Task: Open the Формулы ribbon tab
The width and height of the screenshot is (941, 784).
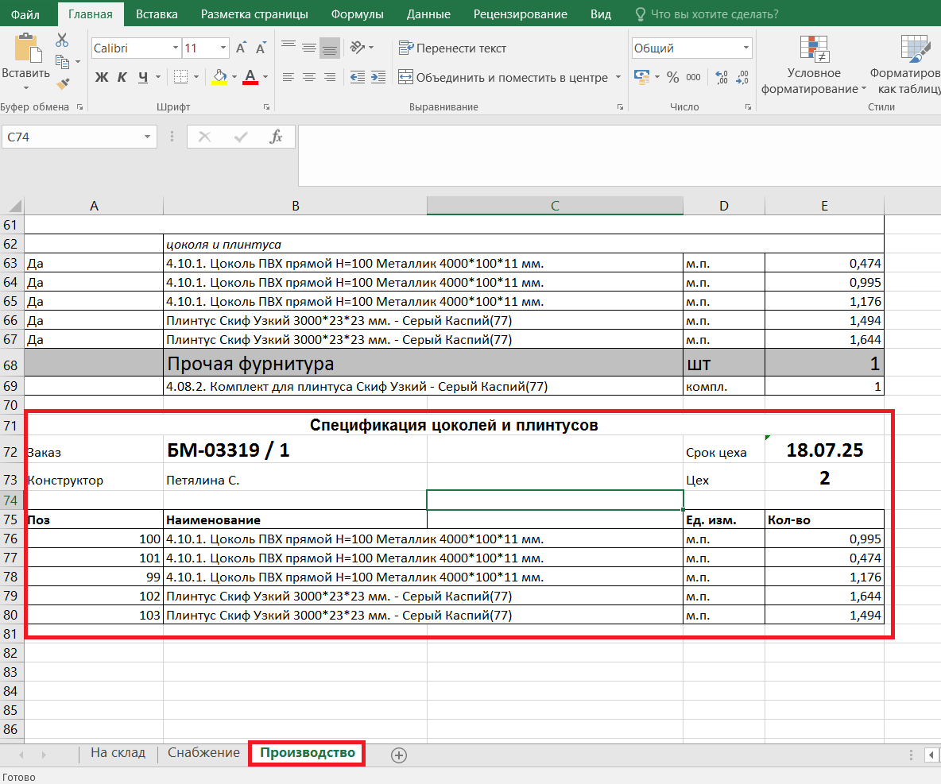Action: click(357, 14)
